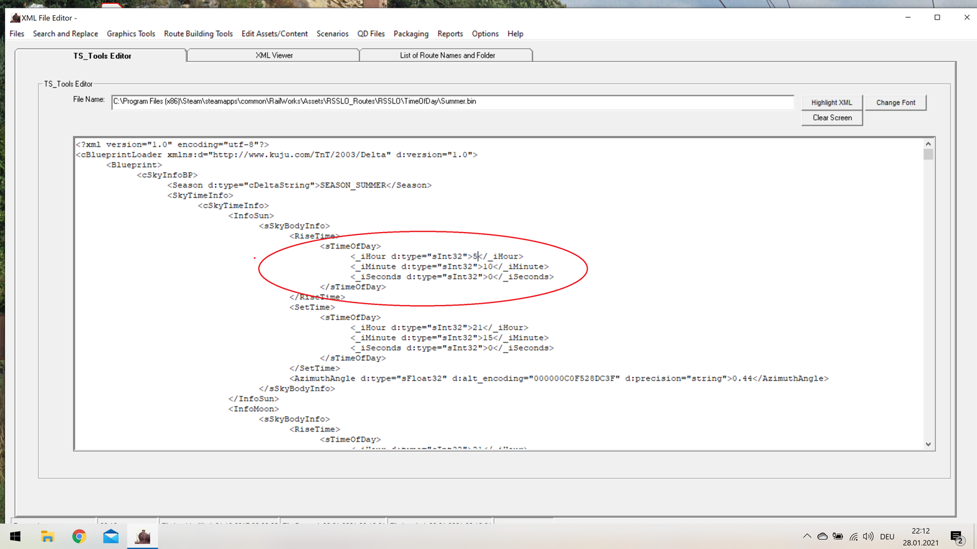Click the OneDrive cloud tray icon
This screenshot has height=549, width=977.
point(822,536)
